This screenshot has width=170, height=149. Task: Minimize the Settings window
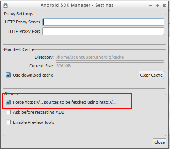(151, 6)
